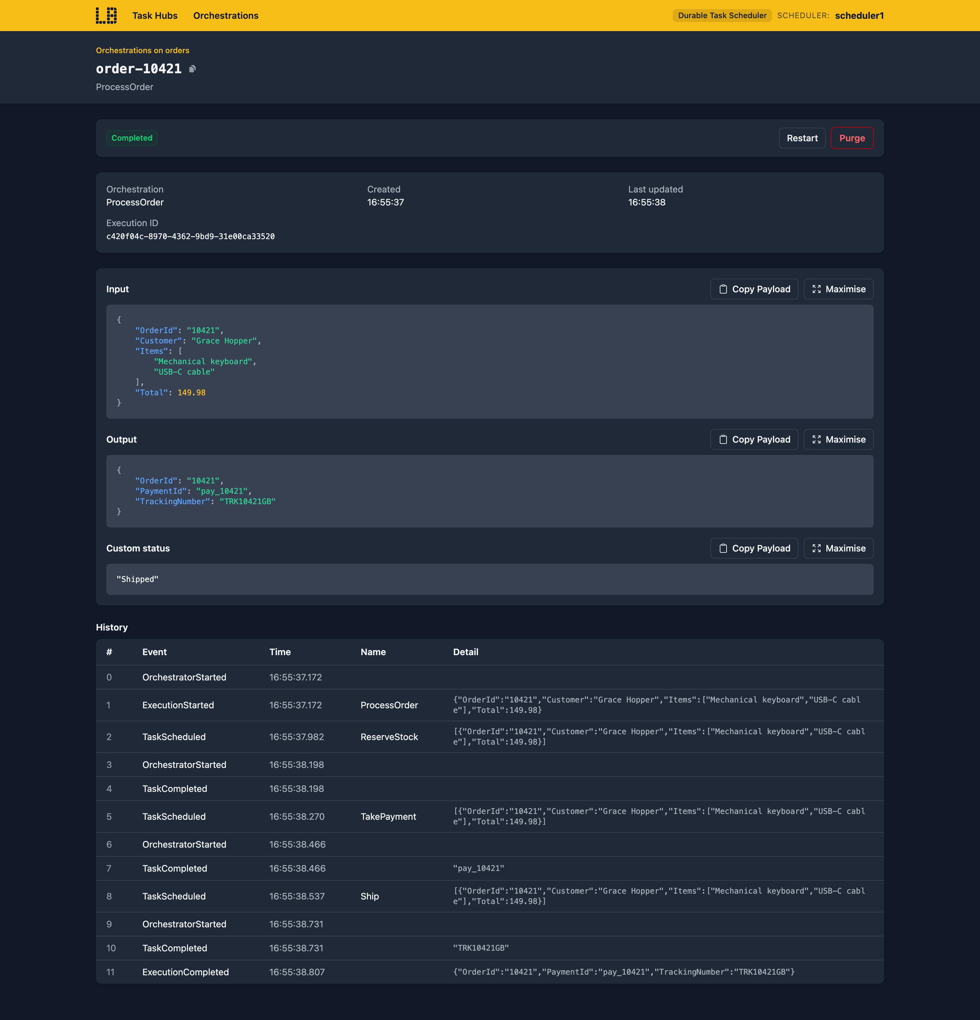This screenshot has height=1020, width=980.
Task: Select scheduler1 in the header
Action: pos(859,16)
